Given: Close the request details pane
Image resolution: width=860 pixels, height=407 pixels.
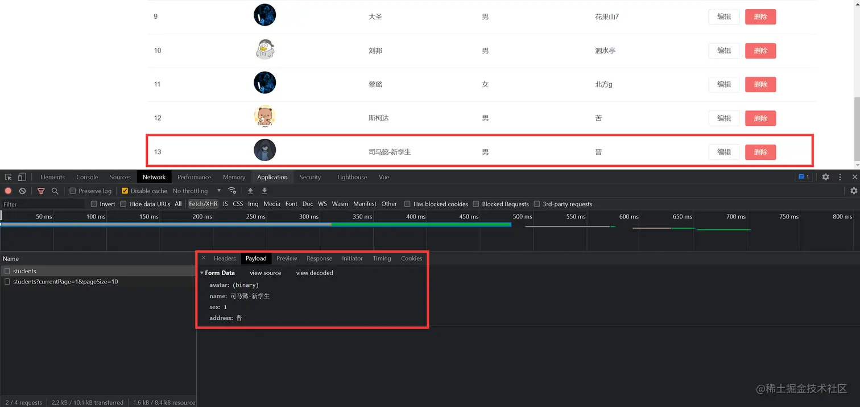Looking at the screenshot, I should (x=204, y=258).
